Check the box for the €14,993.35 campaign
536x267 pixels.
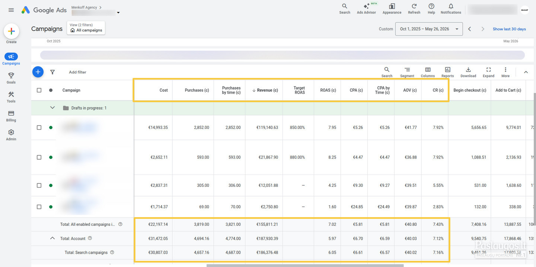click(39, 127)
